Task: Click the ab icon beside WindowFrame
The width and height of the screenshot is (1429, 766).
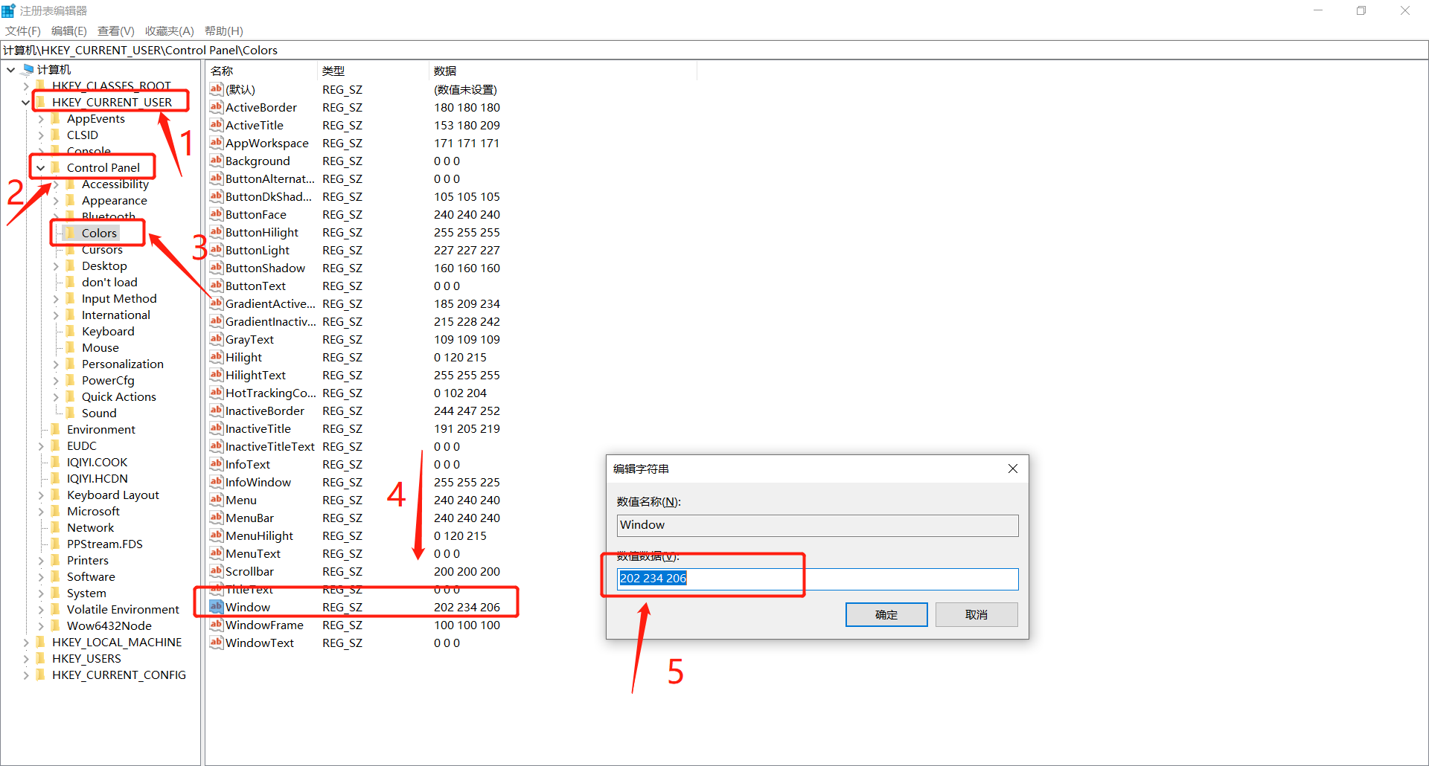Action: (x=216, y=625)
